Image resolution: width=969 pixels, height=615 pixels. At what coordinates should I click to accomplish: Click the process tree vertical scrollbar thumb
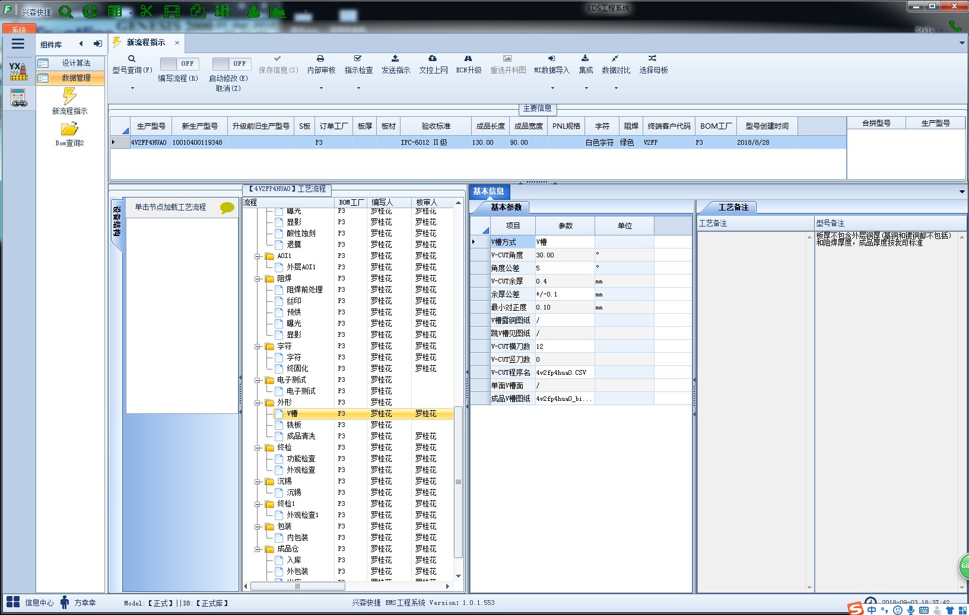(x=458, y=482)
